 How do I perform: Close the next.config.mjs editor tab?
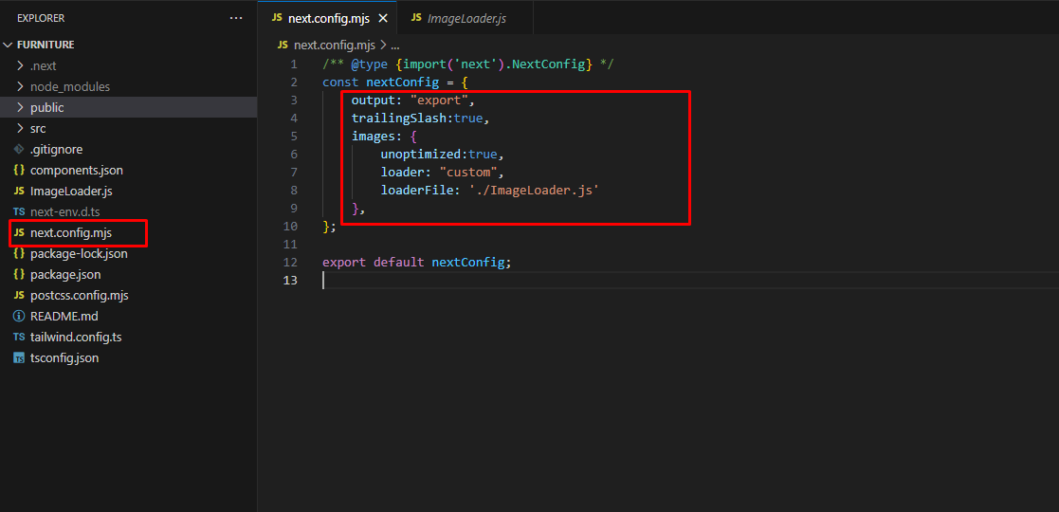click(x=383, y=18)
